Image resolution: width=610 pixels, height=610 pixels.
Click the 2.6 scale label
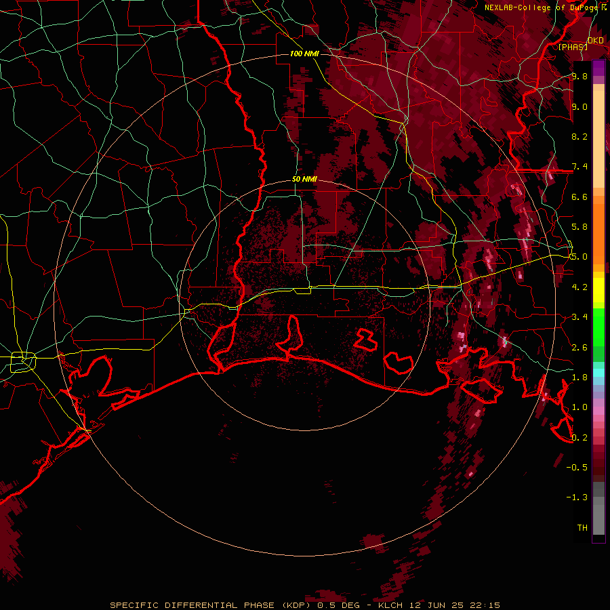[579, 347]
